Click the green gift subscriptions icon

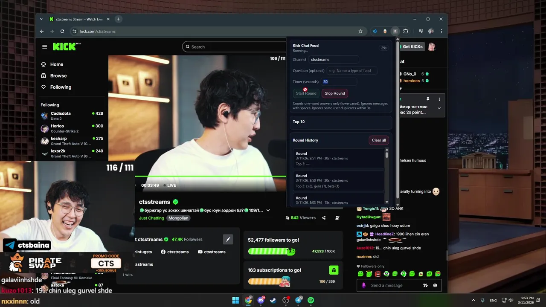334,270
